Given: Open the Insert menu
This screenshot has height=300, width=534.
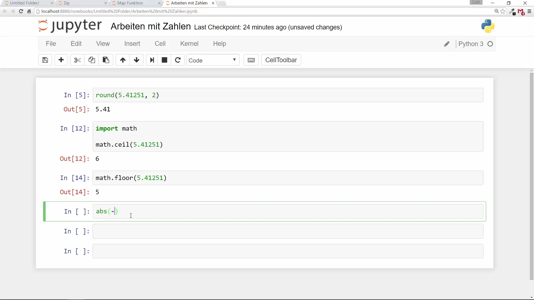Looking at the screenshot, I should 132,44.
